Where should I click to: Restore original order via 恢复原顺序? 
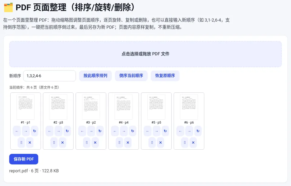[165, 76]
